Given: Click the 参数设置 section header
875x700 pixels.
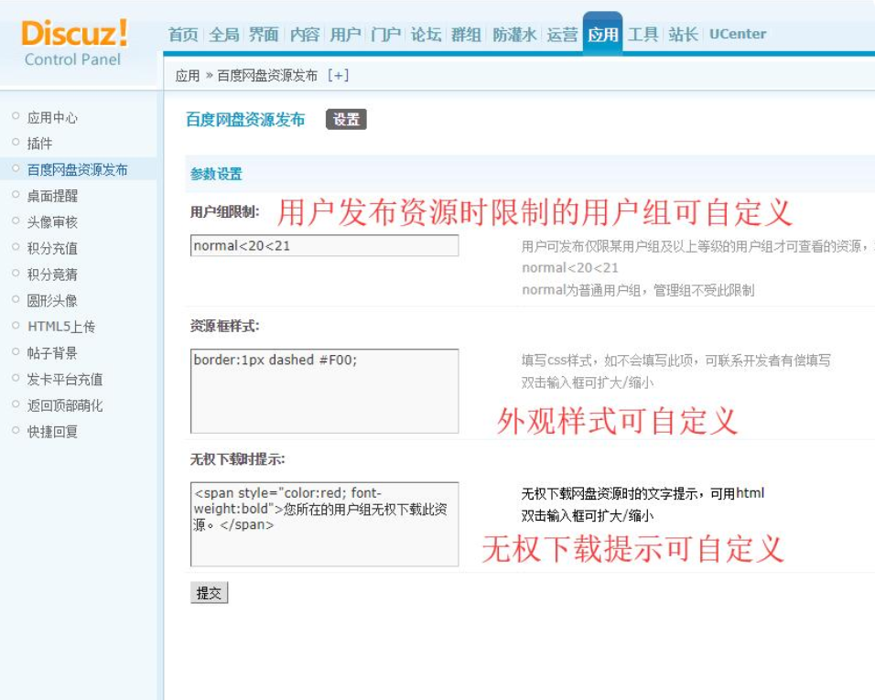Looking at the screenshot, I should 216,175.
